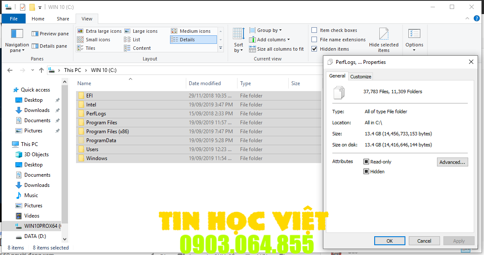Expand the Group by dropdown

[x=269, y=30]
